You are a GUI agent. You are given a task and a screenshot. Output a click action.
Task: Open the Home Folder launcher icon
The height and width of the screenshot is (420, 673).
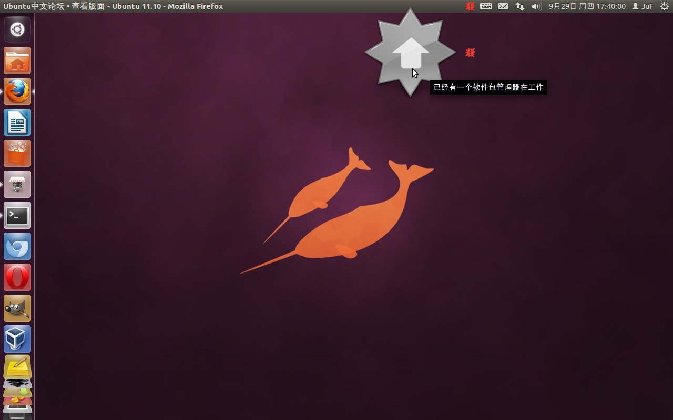[17, 60]
